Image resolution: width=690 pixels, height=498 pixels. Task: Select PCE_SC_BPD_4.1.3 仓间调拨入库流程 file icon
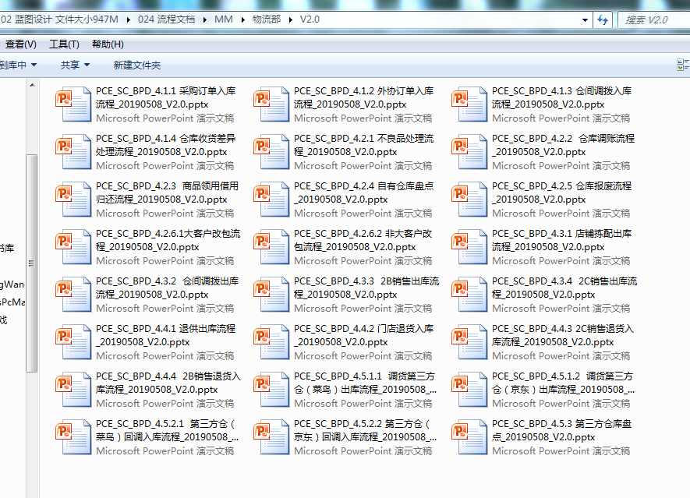click(x=470, y=104)
